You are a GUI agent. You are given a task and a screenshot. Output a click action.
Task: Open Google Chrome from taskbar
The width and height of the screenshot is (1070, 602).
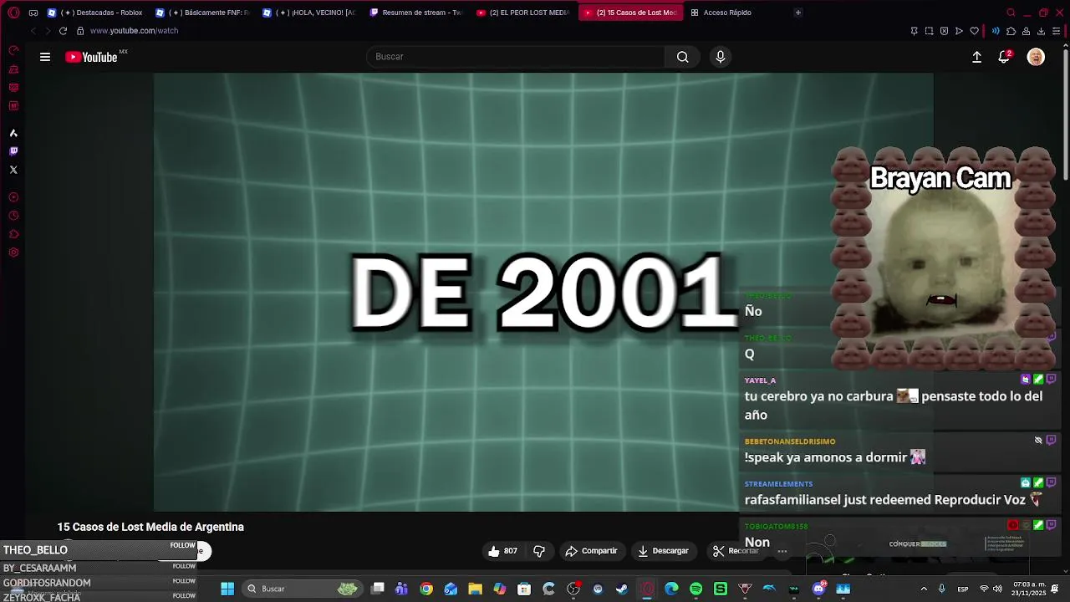(x=426, y=589)
